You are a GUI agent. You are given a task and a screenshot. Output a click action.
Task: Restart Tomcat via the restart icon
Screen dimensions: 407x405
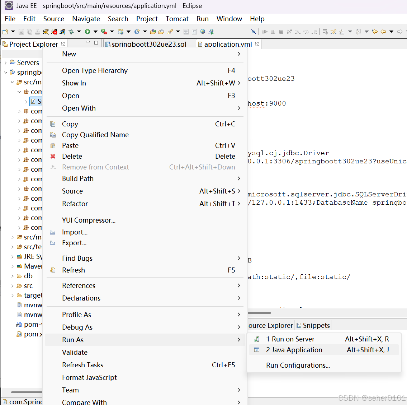click(x=63, y=32)
